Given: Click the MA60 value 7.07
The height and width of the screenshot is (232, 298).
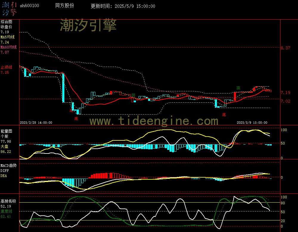Looking at the screenshot, I should coord(5,52).
